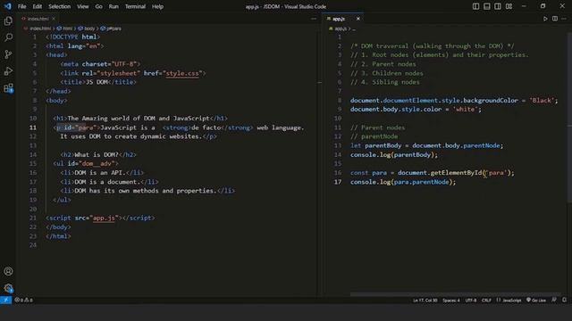Open the Go menu
Viewport: 572px width, 321px height.
(99, 6)
